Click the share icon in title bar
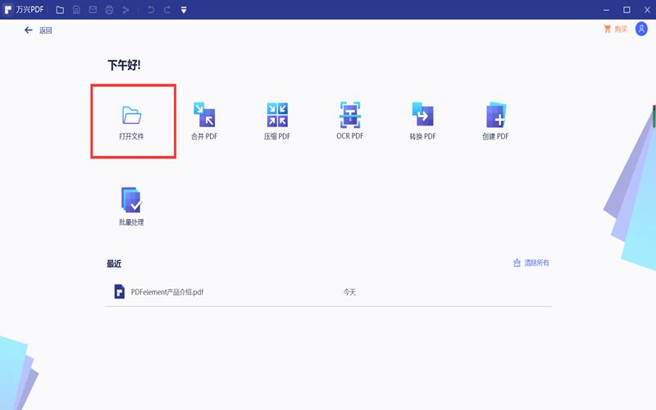 pyautogui.click(x=125, y=10)
